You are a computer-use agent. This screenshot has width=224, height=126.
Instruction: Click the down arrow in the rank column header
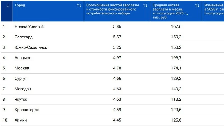point(8,5)
